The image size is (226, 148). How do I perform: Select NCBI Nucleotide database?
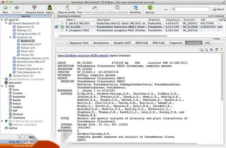(17, 97)
